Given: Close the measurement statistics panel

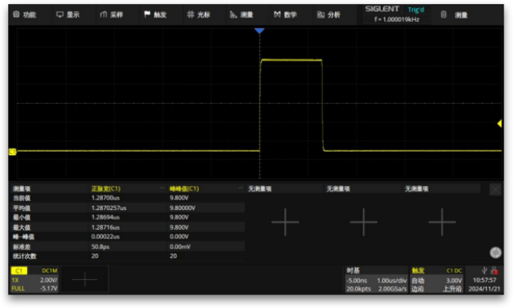Looking at the screenshot, I should [x=495, y=190].
